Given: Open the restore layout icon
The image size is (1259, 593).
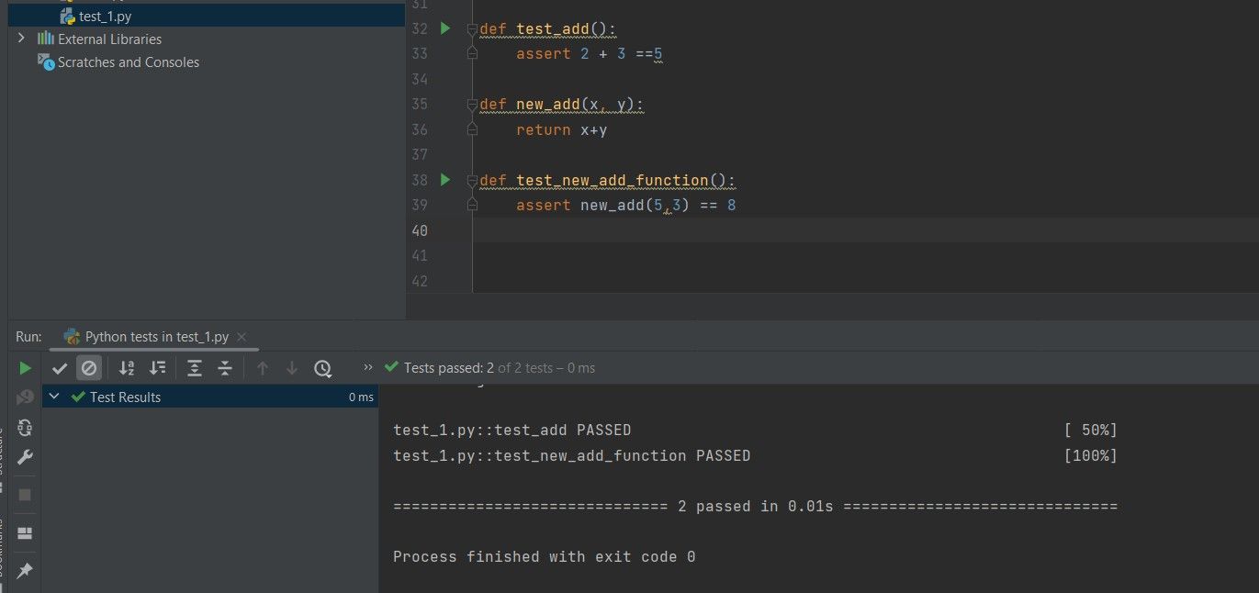Looking at the screenshot, I should 25,533.
